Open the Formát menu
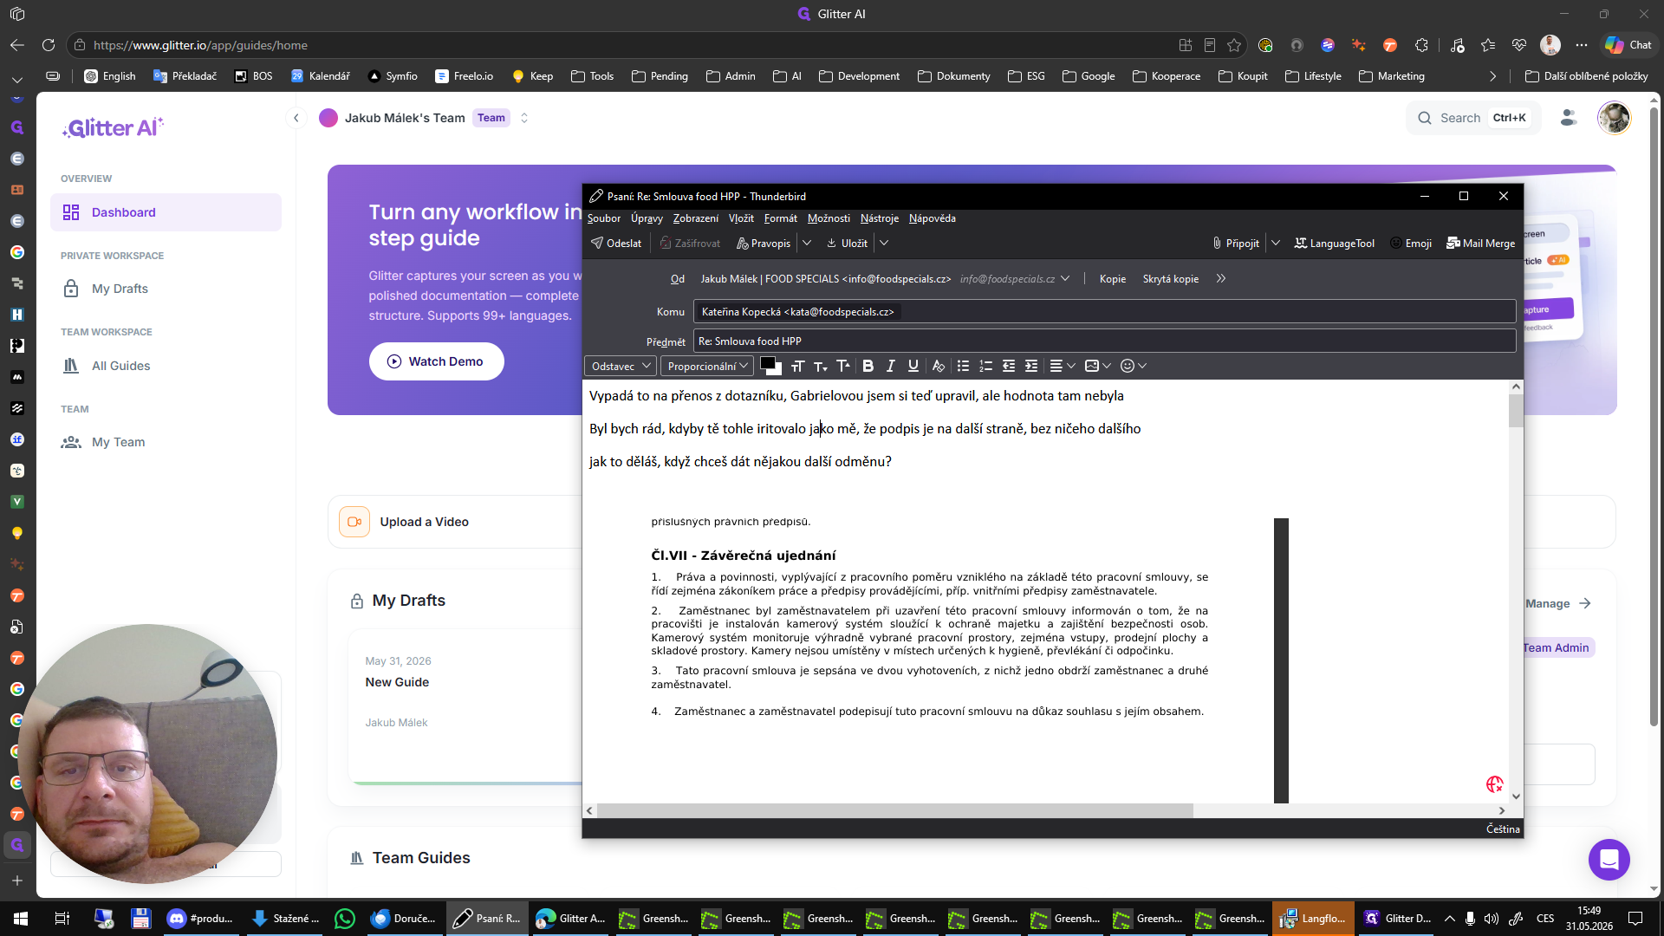 tap(781, 218)
